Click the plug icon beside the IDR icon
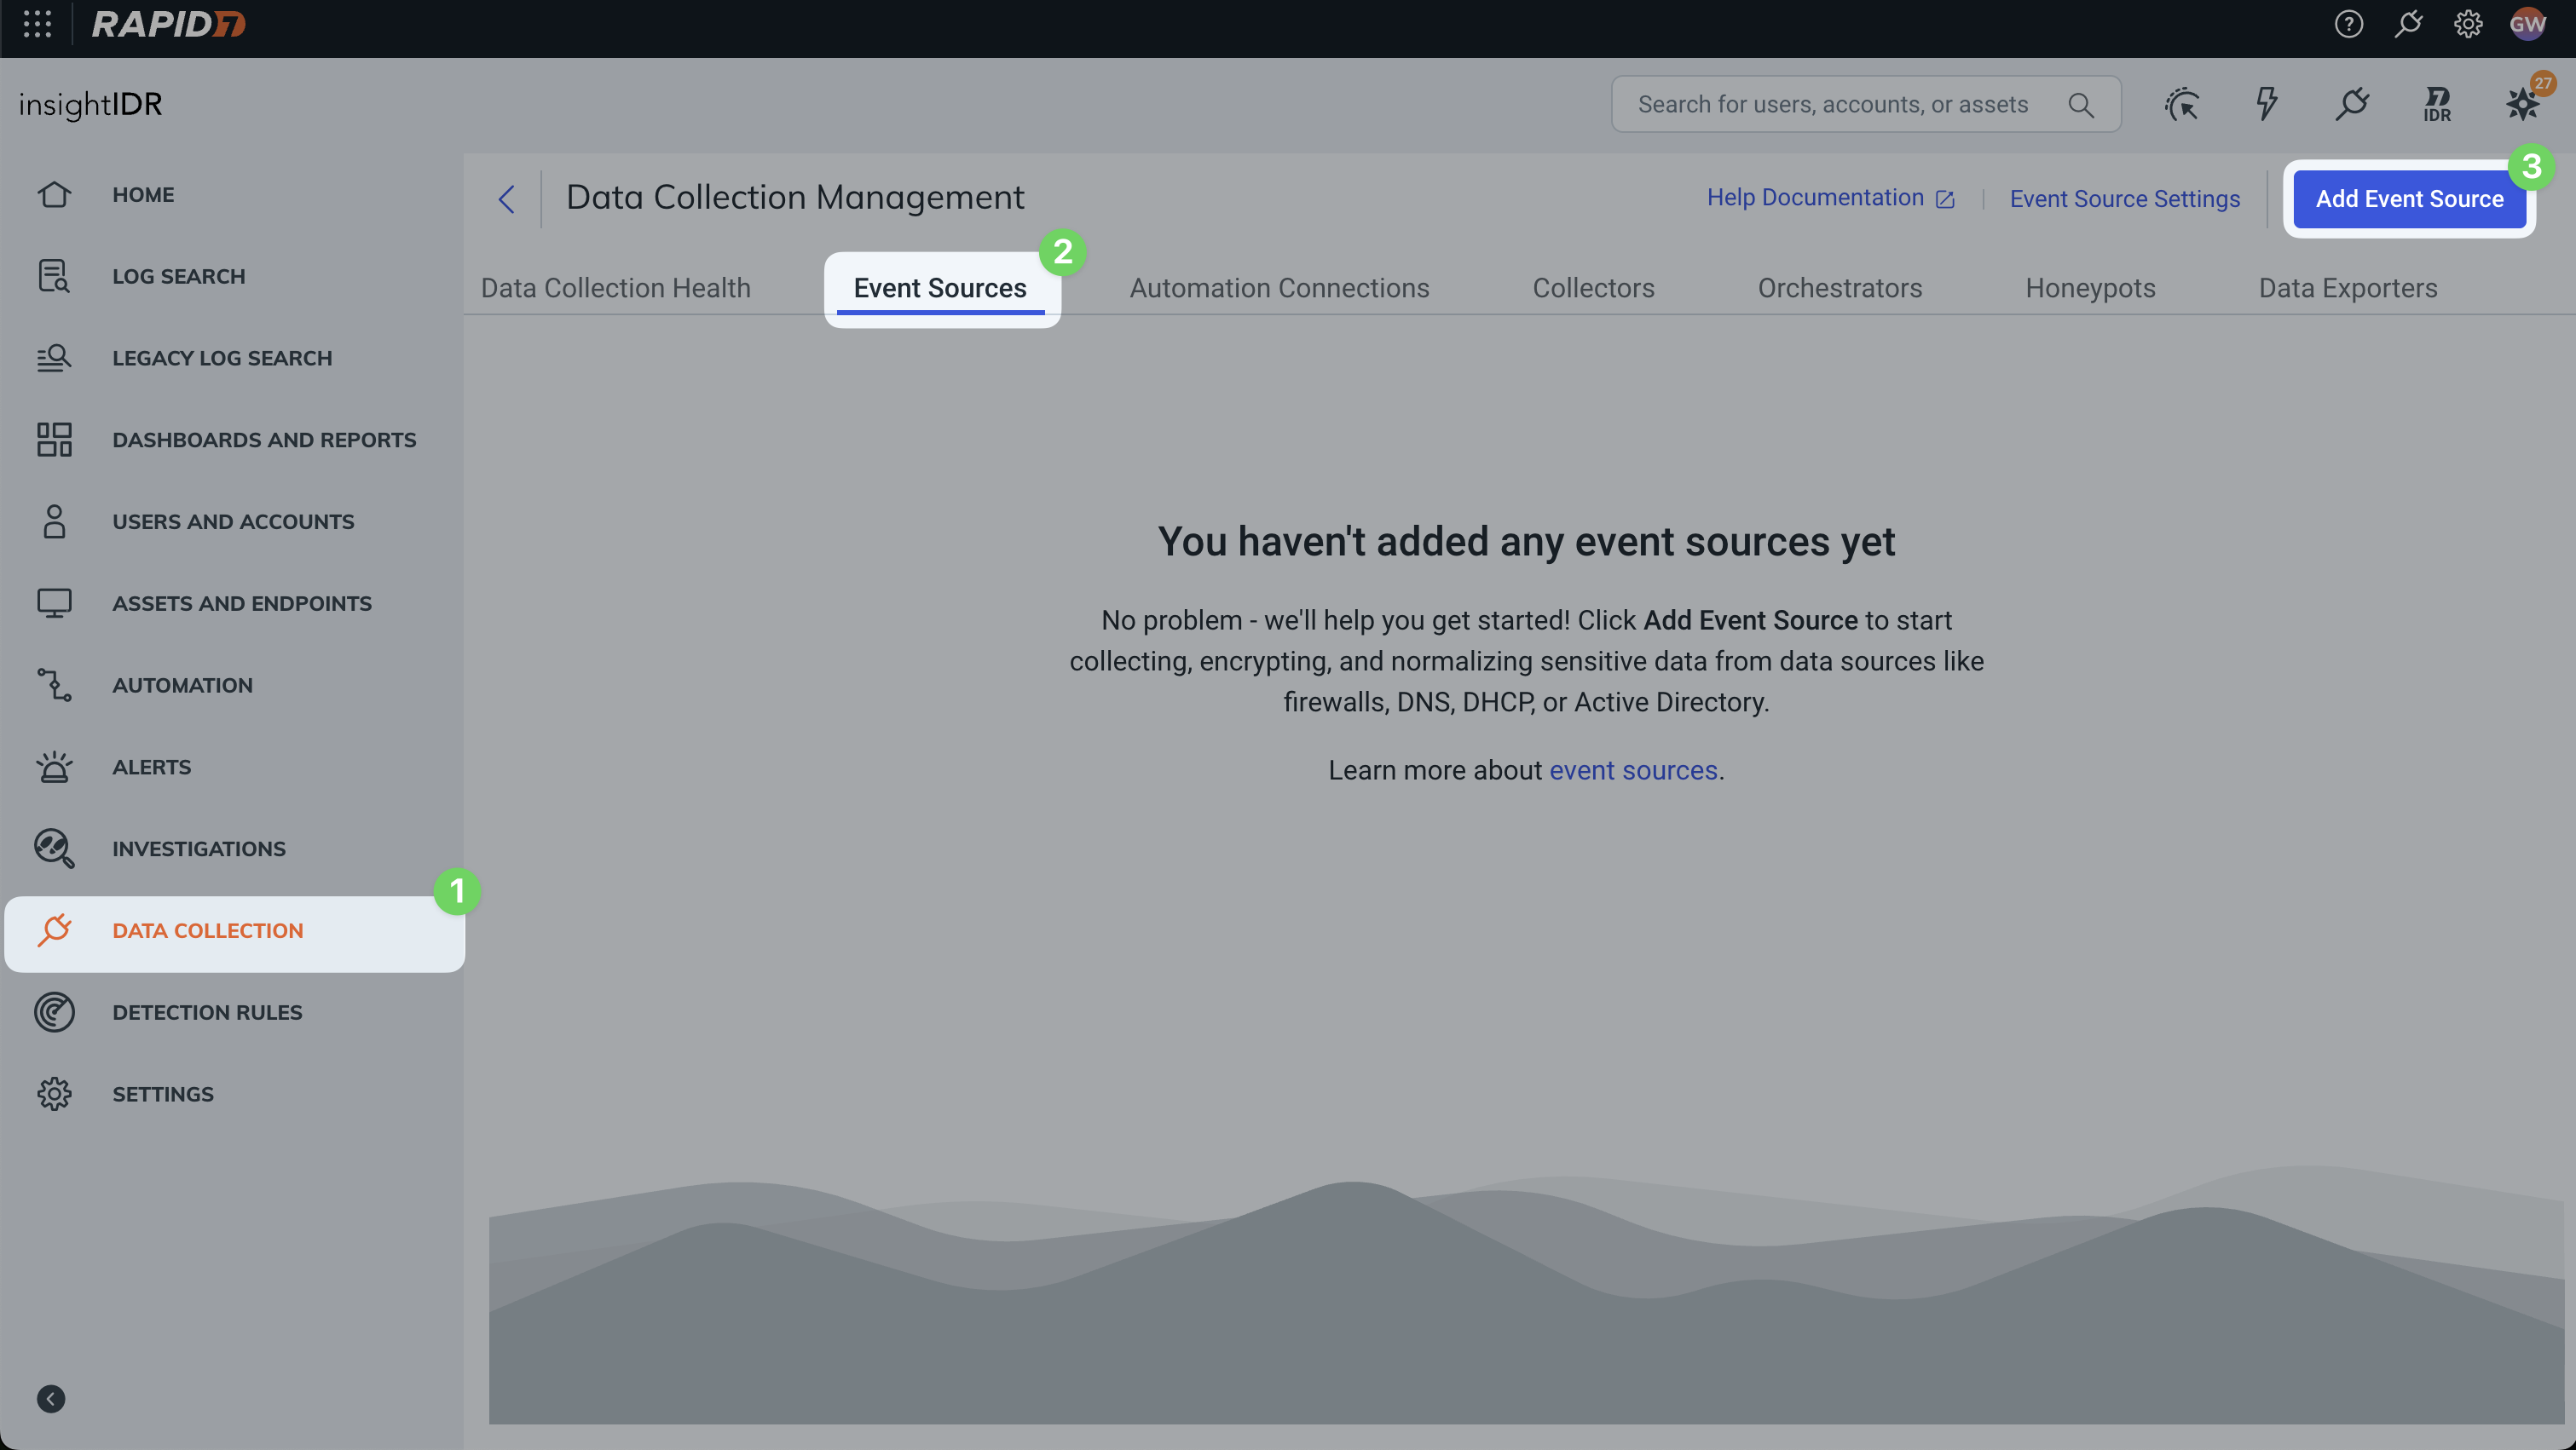The height and width of the screenshot is (1450, 2576). pos(2352,104)
